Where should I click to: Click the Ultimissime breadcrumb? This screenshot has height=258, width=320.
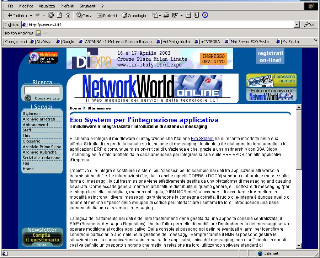99,108
